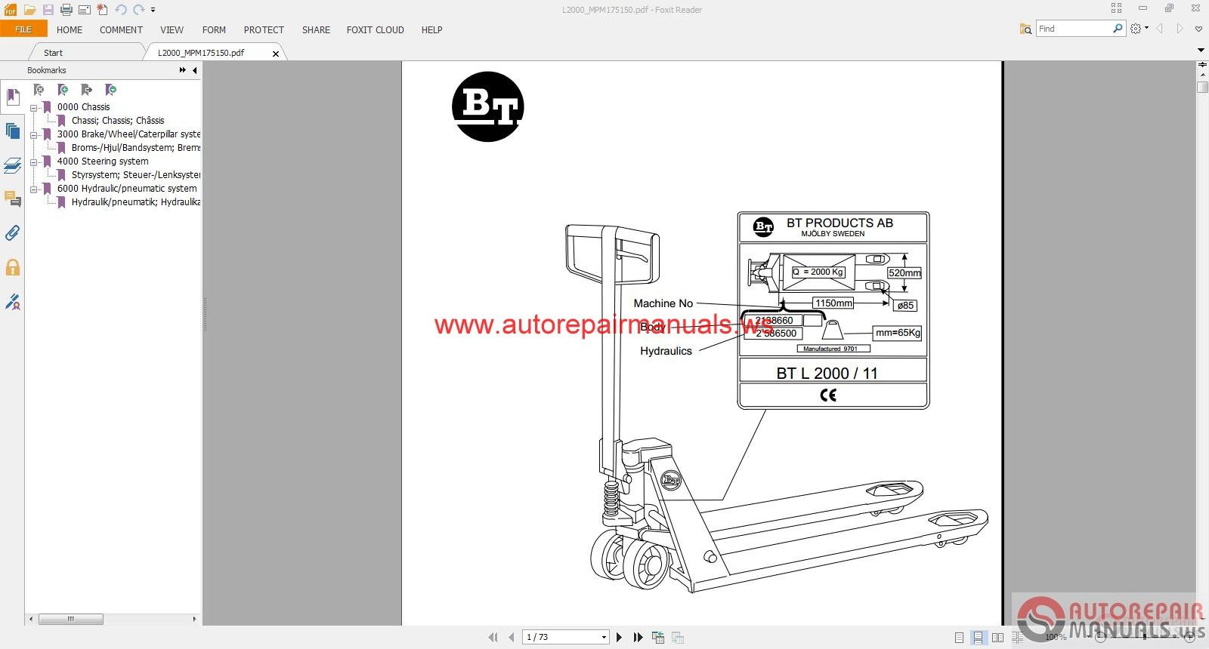Screen dimensions: 1209x649
Task: Open the Hydraulik/pneumatik bookmark
Action: point(135,202)
